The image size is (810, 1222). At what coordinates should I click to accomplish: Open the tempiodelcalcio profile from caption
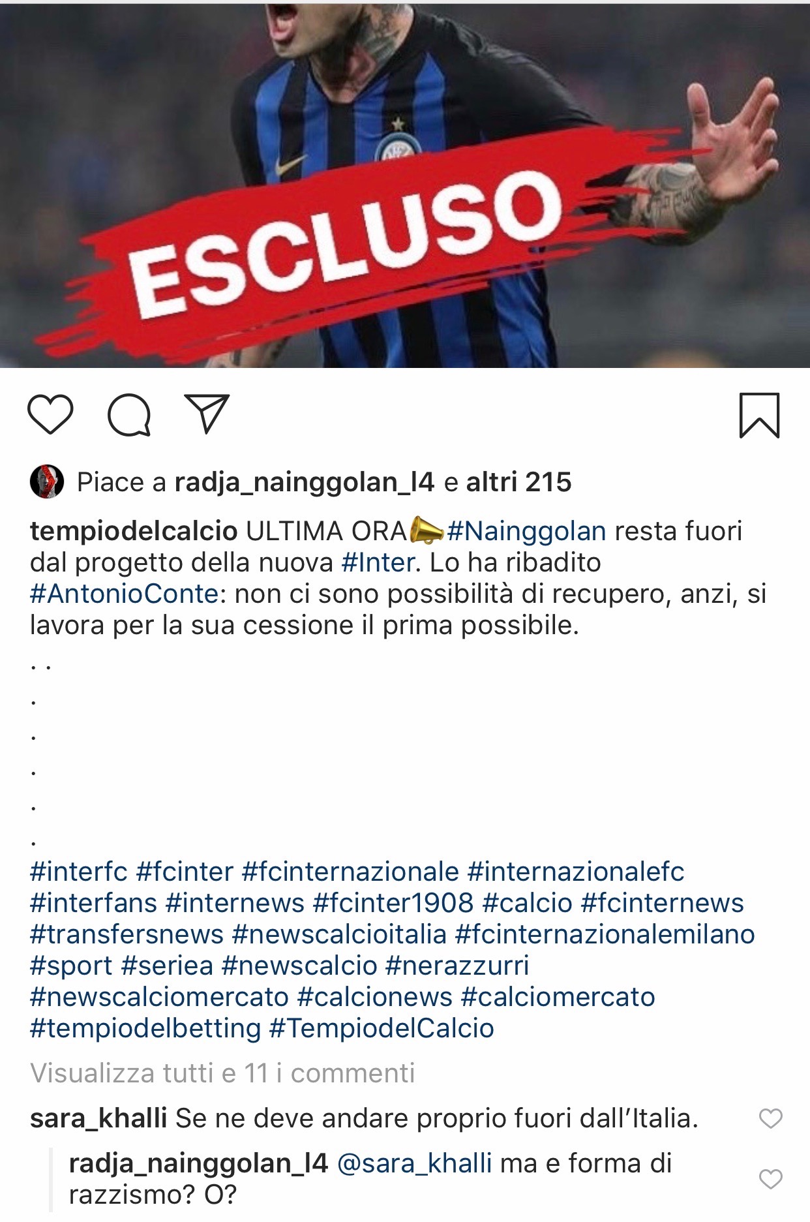coord(134,531)
